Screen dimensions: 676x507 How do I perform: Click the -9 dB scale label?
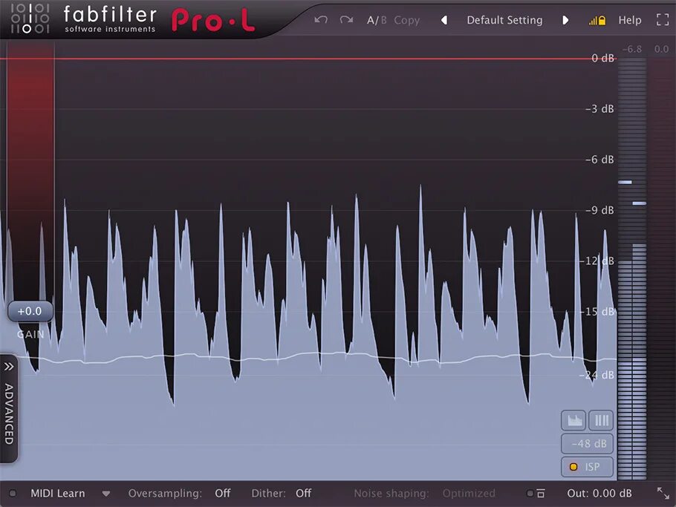[599, 210]
